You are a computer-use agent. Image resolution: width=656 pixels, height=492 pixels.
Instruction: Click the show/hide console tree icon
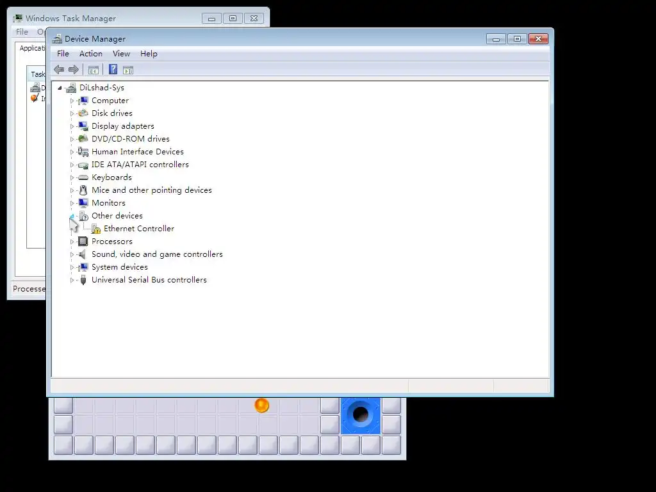[94, 70]
